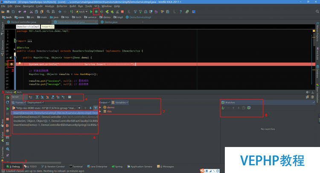Click the Find magnifier icon in the toolbar
This screenshot has width=320, height=173.
48,12
